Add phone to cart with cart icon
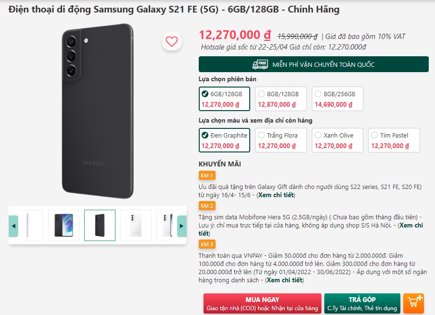 tap(413, 302)
